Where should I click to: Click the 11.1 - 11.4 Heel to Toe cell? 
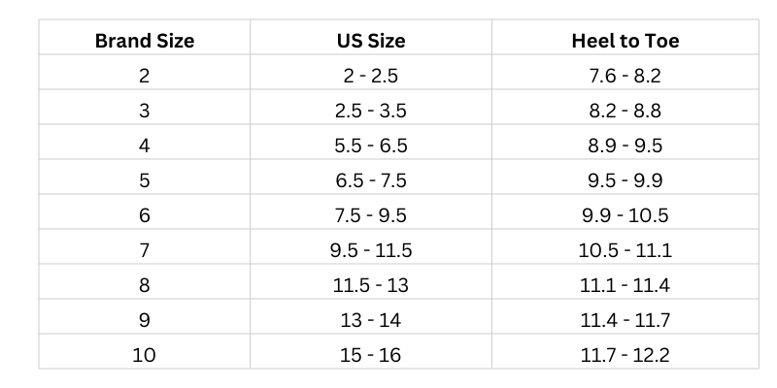[625, 281]
